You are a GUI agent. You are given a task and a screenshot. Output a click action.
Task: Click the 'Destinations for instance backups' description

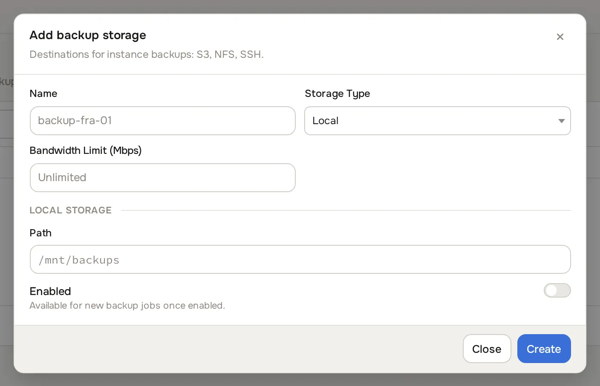click(147, 54)
